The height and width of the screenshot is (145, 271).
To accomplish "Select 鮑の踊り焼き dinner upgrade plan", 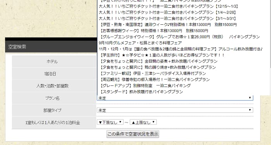I will pyautogui.click(x=184, y=67).
